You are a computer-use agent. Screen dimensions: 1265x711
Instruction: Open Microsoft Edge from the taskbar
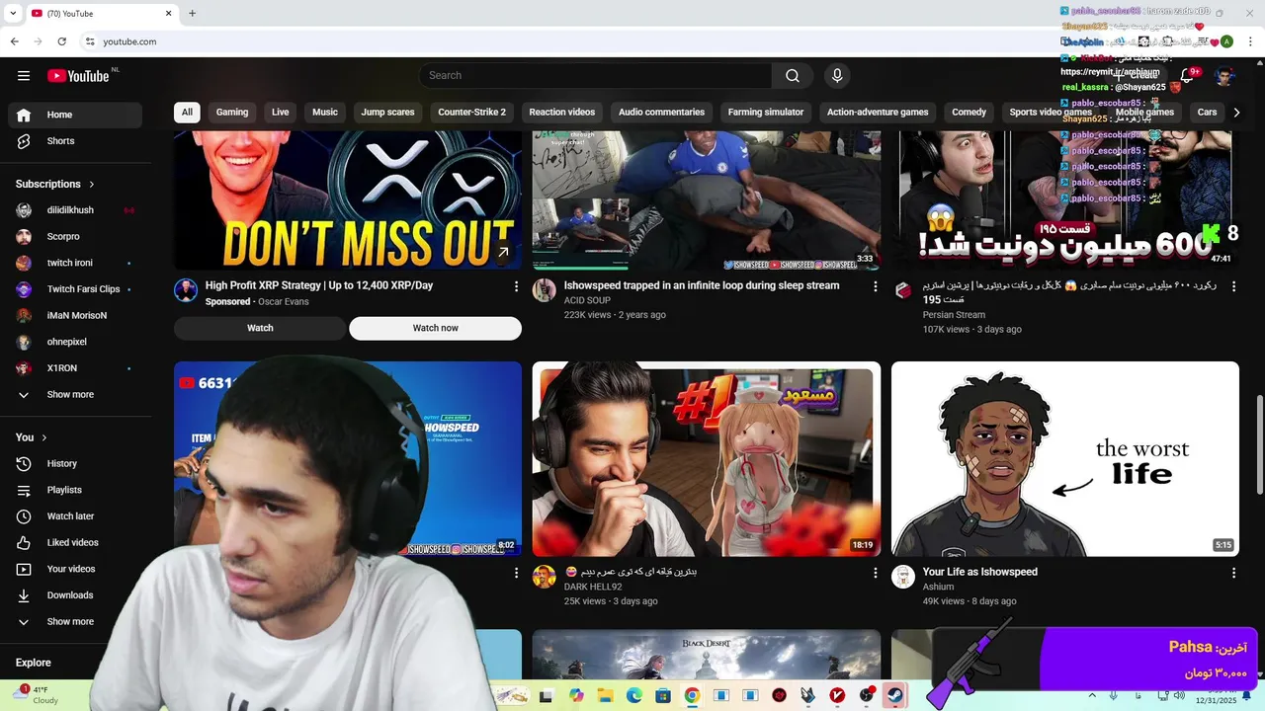pyautogui.click(x=633, y=695)
